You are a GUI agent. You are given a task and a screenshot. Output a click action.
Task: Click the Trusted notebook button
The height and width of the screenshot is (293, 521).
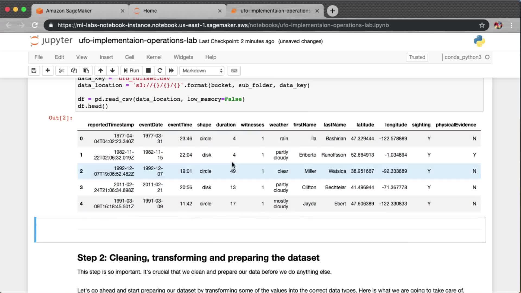417,57
